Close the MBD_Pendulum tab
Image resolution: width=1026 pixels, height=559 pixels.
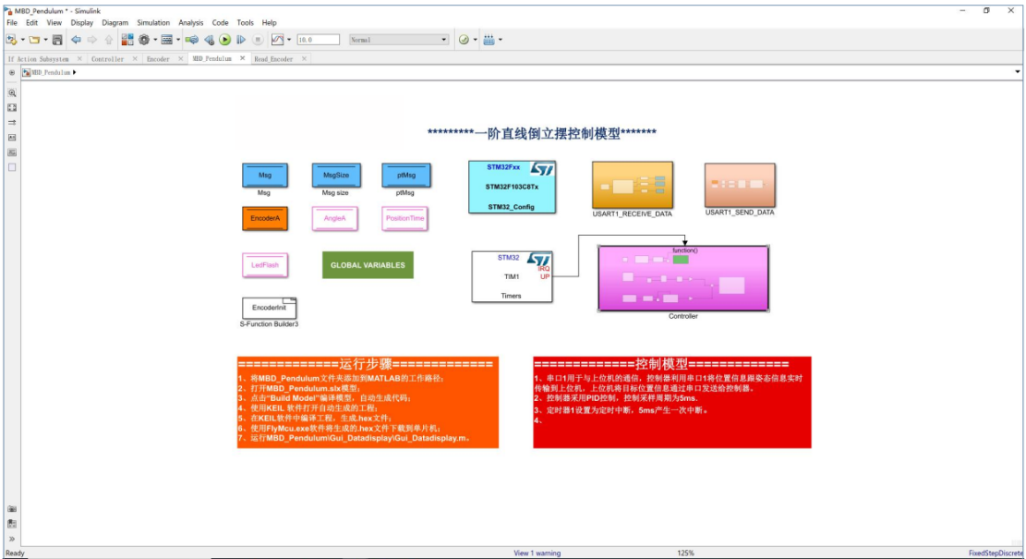point(242,58)
